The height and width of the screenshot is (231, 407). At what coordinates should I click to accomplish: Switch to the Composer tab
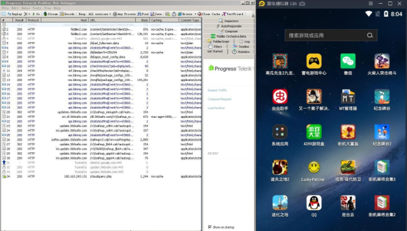click(228, 31)
